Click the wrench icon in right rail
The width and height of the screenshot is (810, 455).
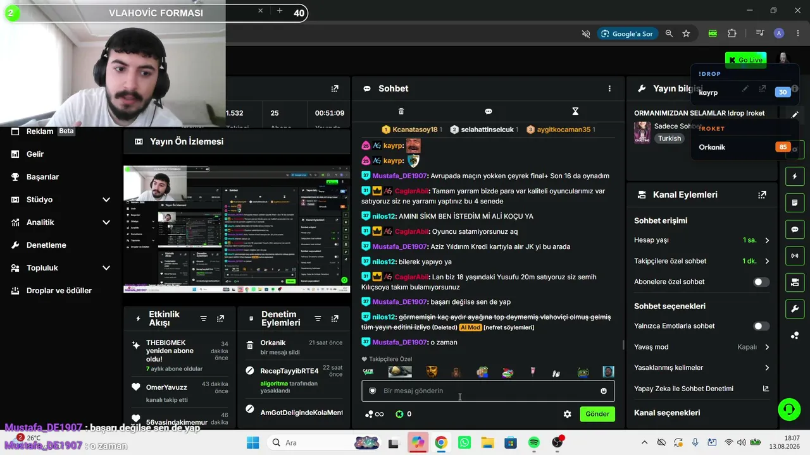795,308
